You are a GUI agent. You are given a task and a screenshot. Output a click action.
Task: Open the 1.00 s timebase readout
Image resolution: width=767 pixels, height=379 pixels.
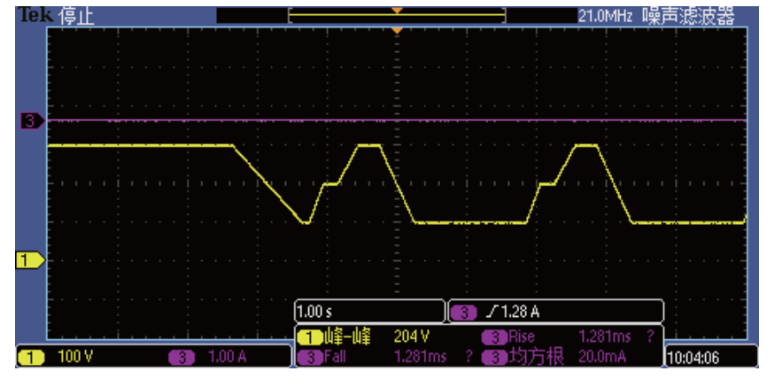click(x=368, y=312)
